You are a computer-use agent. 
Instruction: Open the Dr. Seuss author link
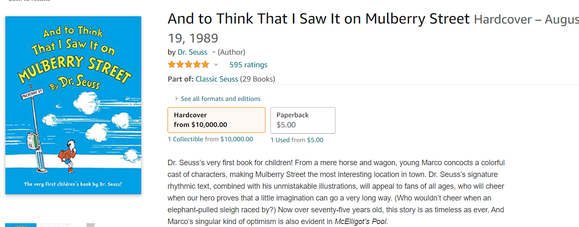click(x=192, y=52)
